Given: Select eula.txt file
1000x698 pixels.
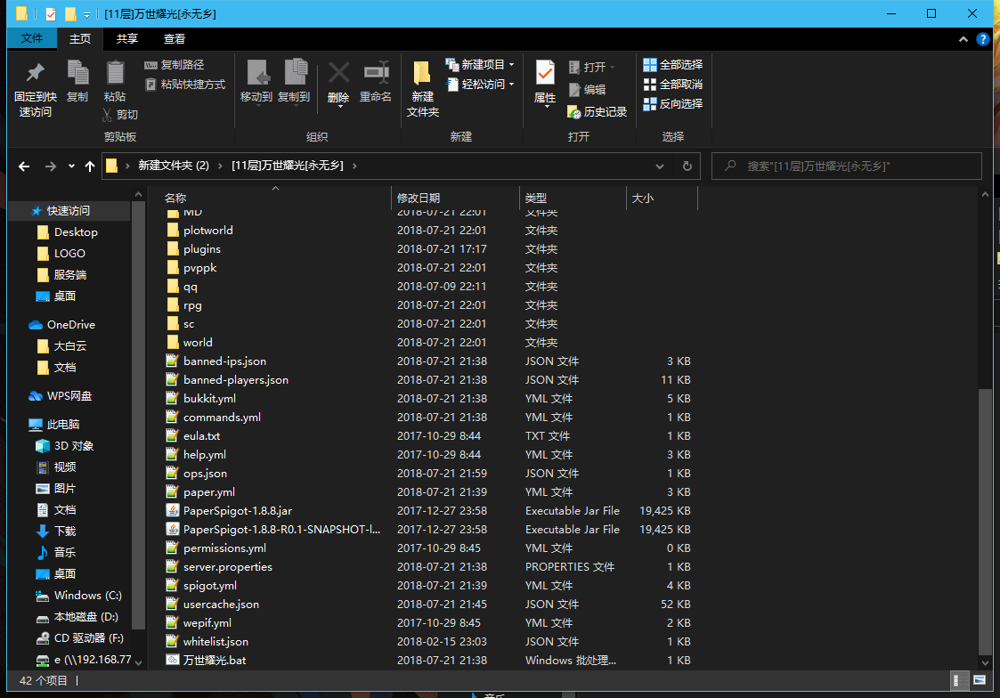Looking at the screenshot, I should tap(201, 436).
